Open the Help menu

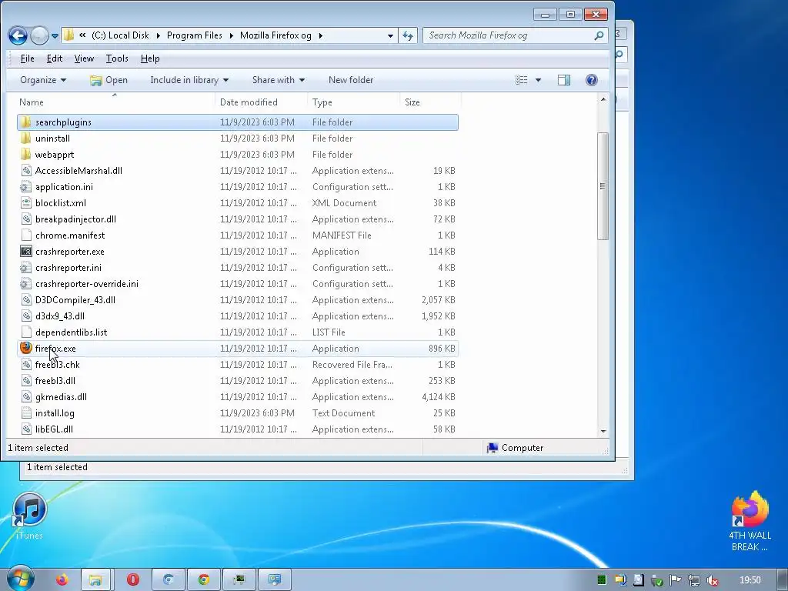(x=150, y=58)
